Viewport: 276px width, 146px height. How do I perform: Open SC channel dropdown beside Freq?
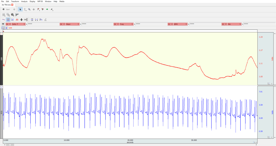116,24
